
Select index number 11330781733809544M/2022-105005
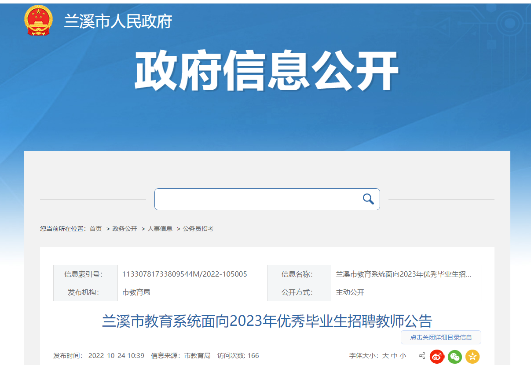(x=184, y=274)
